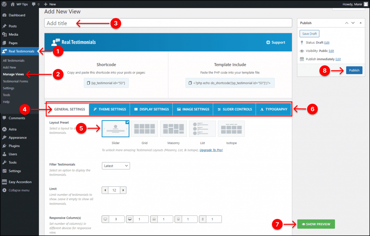Click the WordPress logo in admin bar
This screenshot has width=370, height=236.
point(4,4)
